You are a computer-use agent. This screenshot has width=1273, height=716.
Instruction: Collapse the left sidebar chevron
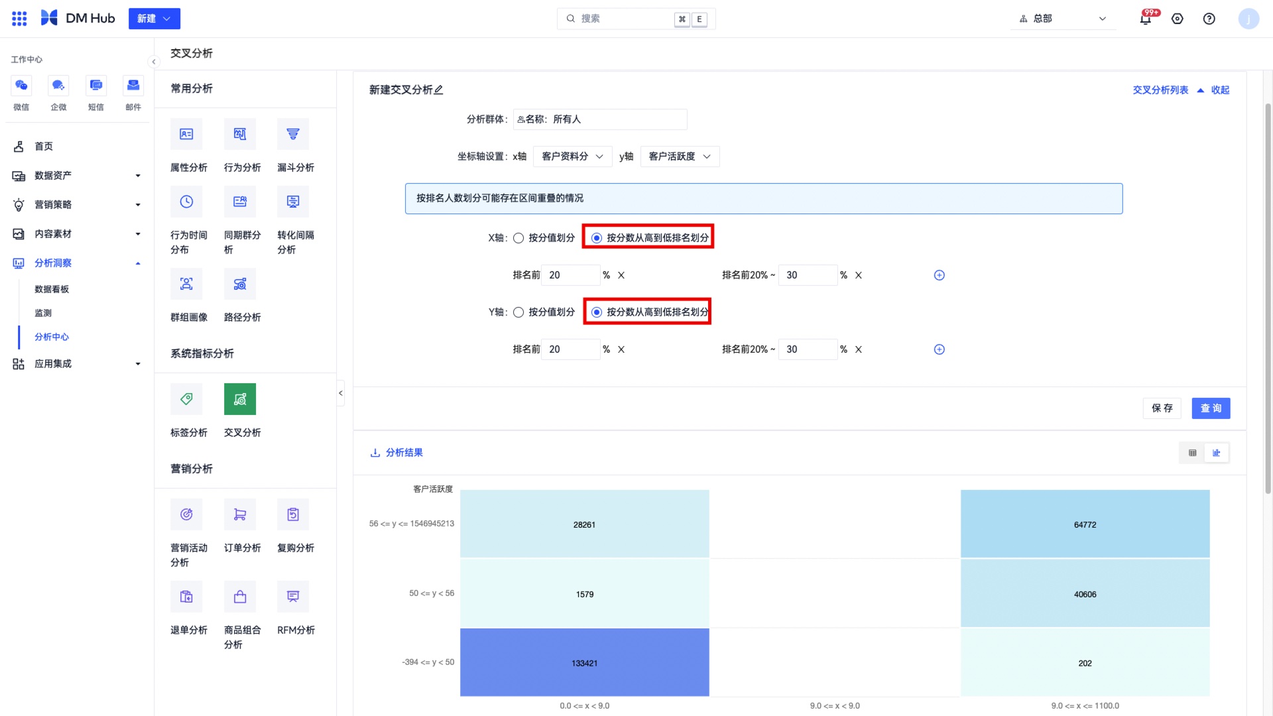154,62
